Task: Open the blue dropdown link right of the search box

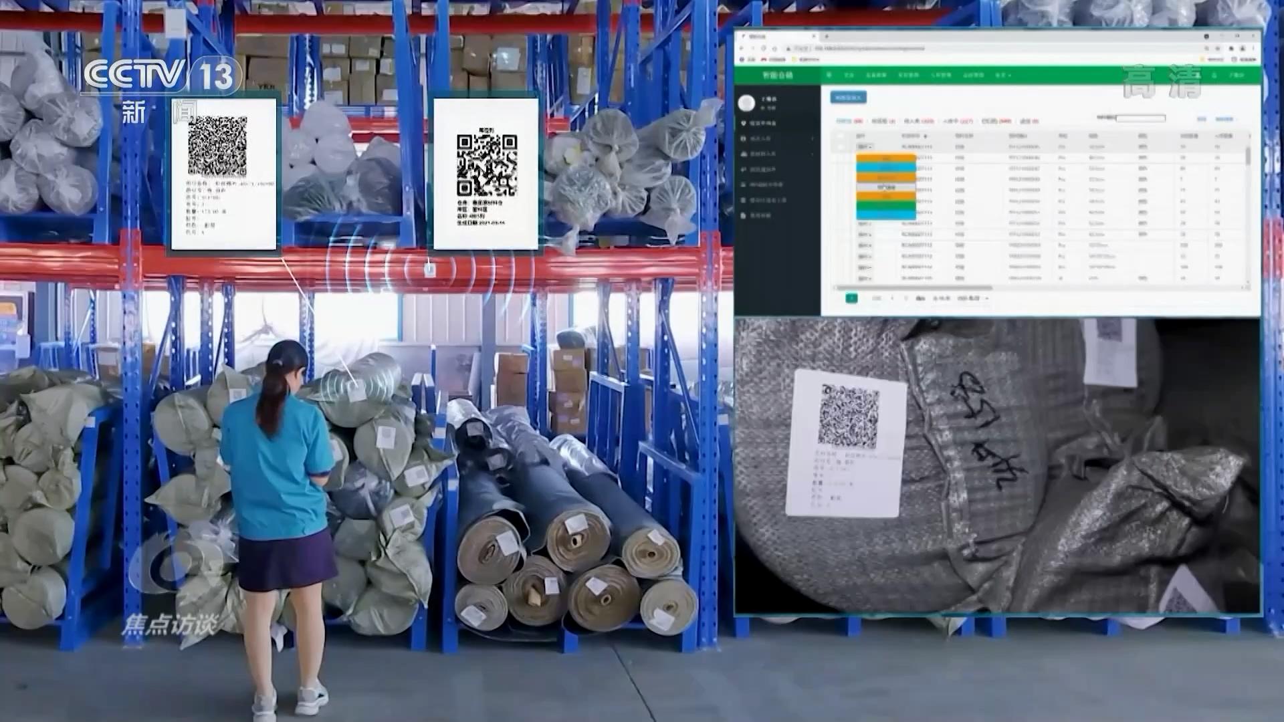Action: click(1226, 119)
